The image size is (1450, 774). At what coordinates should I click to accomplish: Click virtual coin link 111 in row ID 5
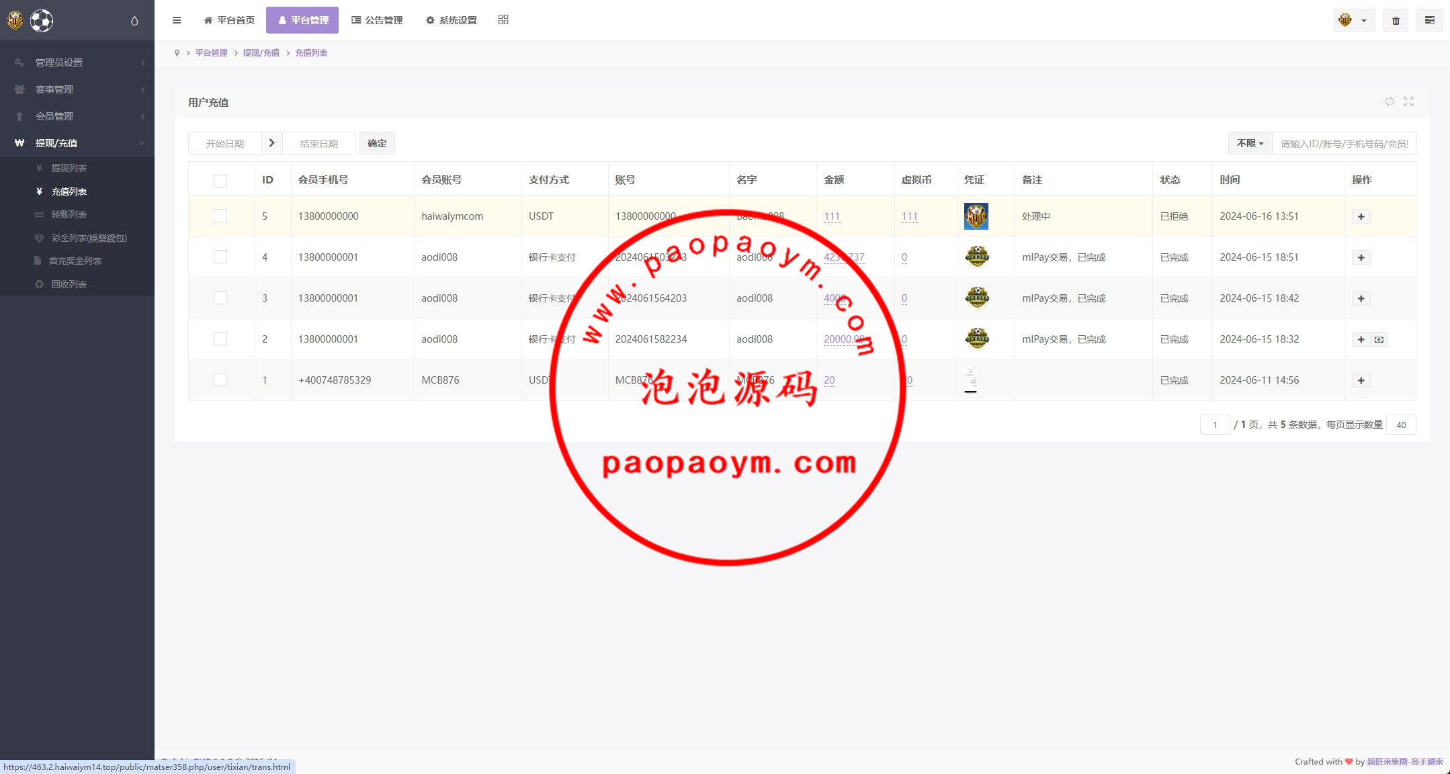click(909, 216)
